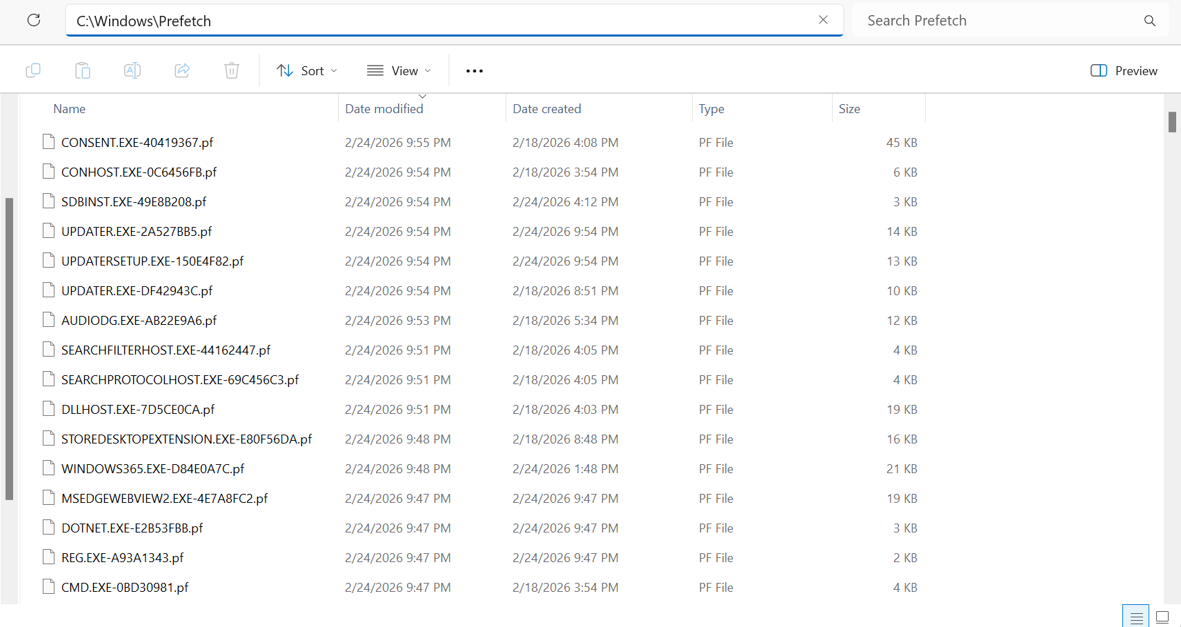
Task: Open the Sort dropdown menu
Action: [307, 70]
